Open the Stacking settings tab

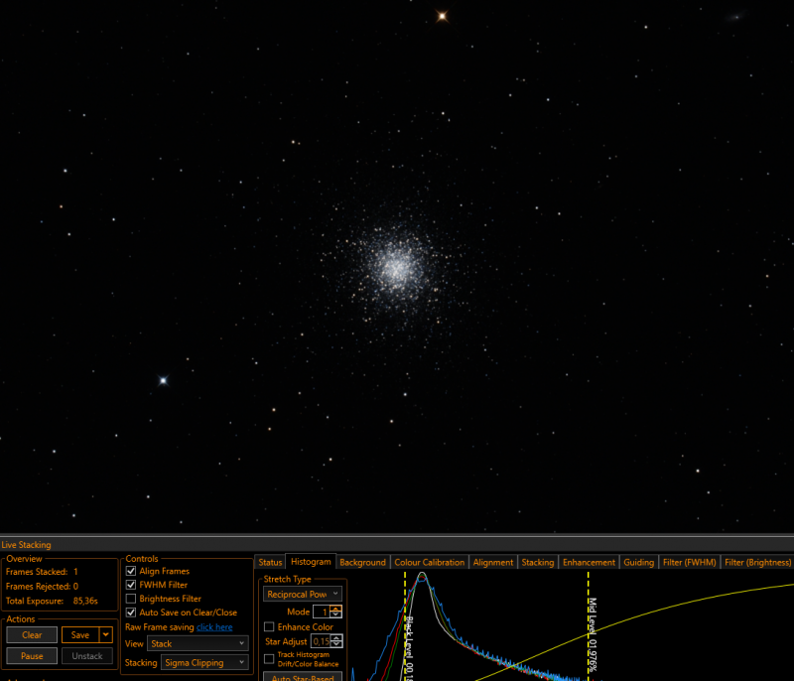(538, 563)
